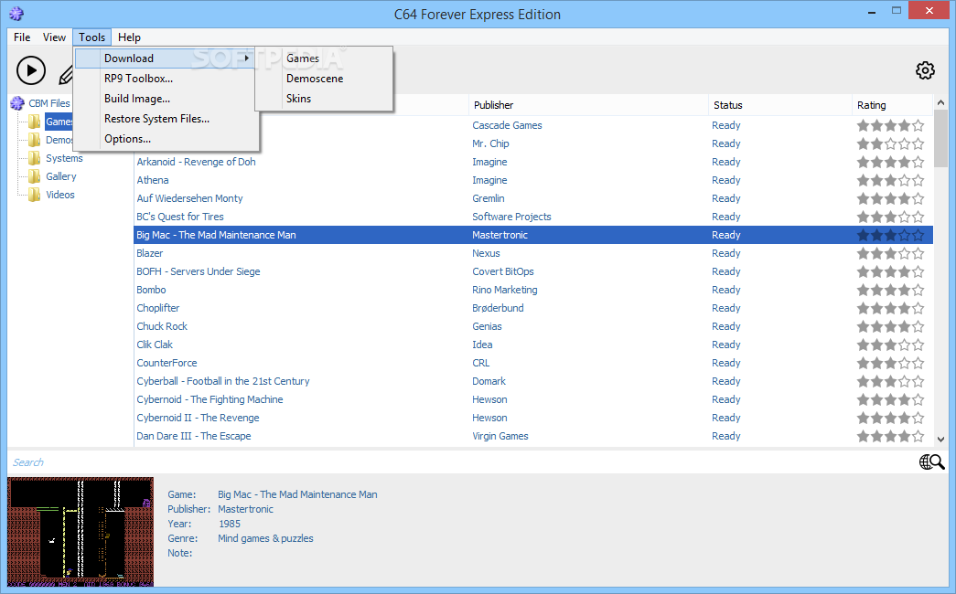Sort by Status column header
Image resolution: width=956 pixels, height=594 pixels.
[779, 105]
